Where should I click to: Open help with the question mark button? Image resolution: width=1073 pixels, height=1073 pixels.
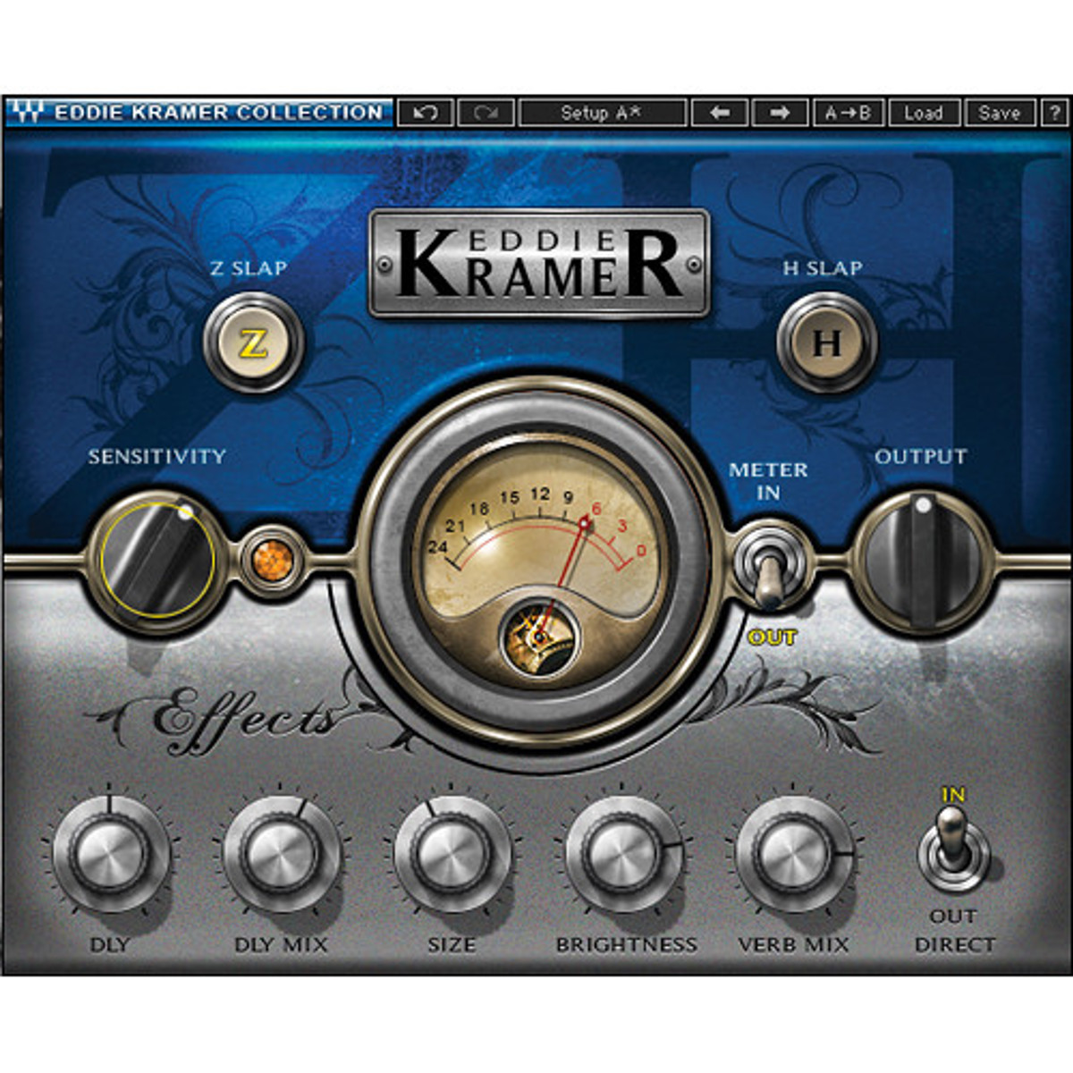click(x=1054, y=113)
